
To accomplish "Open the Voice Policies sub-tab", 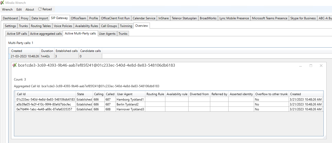I will point(63,26).
